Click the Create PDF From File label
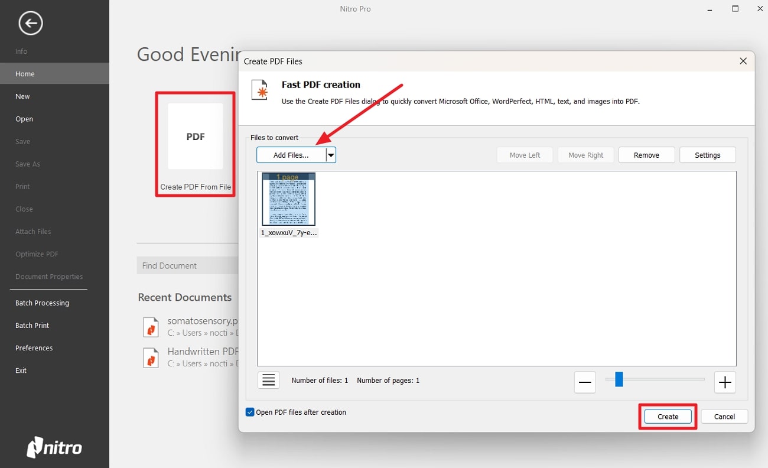Image resolution: width=768 pixels, height=468 pixels. coord(196,187)
